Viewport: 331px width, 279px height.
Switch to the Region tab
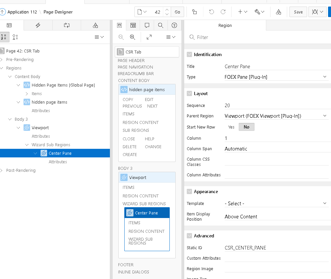coord(225,25)
